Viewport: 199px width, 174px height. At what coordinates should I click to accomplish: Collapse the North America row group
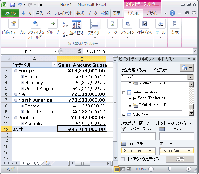[16, 100]
